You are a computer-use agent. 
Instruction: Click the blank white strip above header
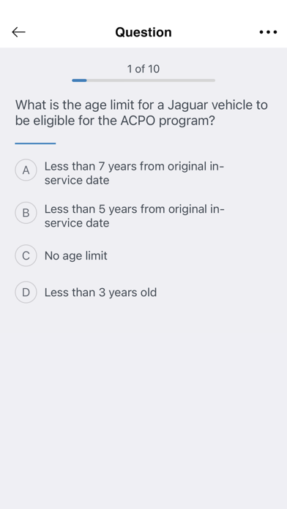coord(143,8)
